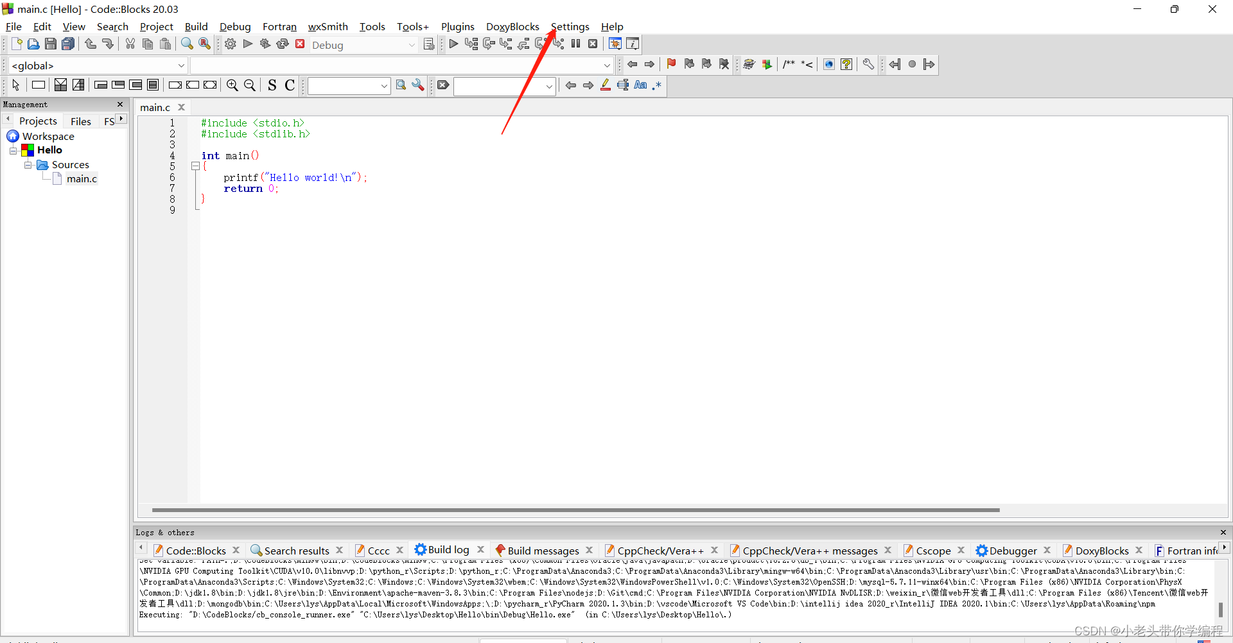Image resolution: width=1233 pixels, height=643 pixels.
Task: Click the build log vertical scrollbar
Action: 1221,609
